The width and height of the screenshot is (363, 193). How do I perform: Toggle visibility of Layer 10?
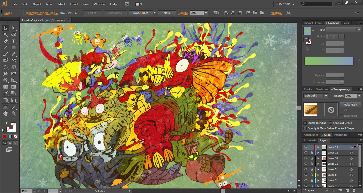coord(306,158)
